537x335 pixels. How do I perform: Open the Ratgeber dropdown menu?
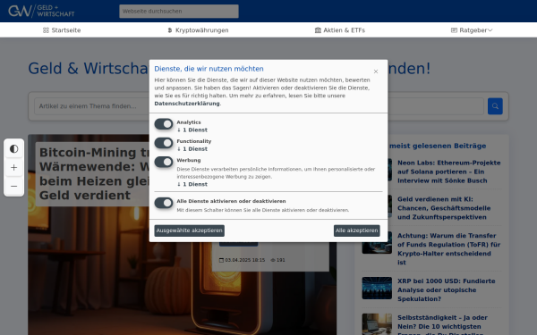tap(472, 30)
